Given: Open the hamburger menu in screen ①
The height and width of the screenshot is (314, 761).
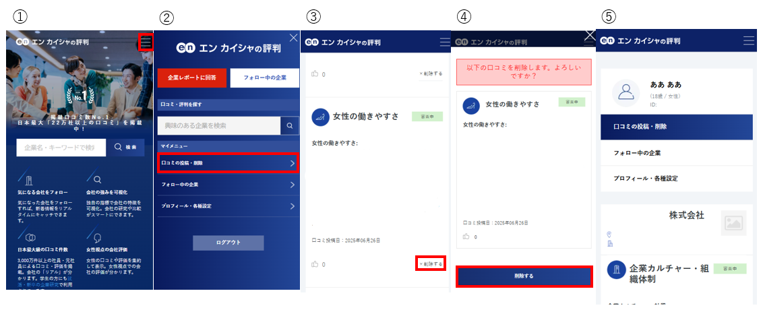Looking at the screenshot, I should pos(147,43).
